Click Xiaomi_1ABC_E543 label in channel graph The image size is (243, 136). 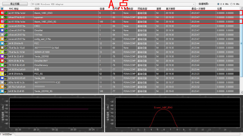pos(163,107)
